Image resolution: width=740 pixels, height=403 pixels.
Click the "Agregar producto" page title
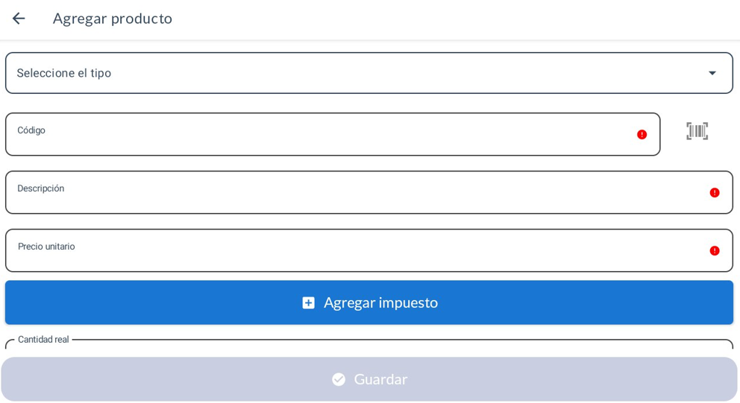(113, 19)
